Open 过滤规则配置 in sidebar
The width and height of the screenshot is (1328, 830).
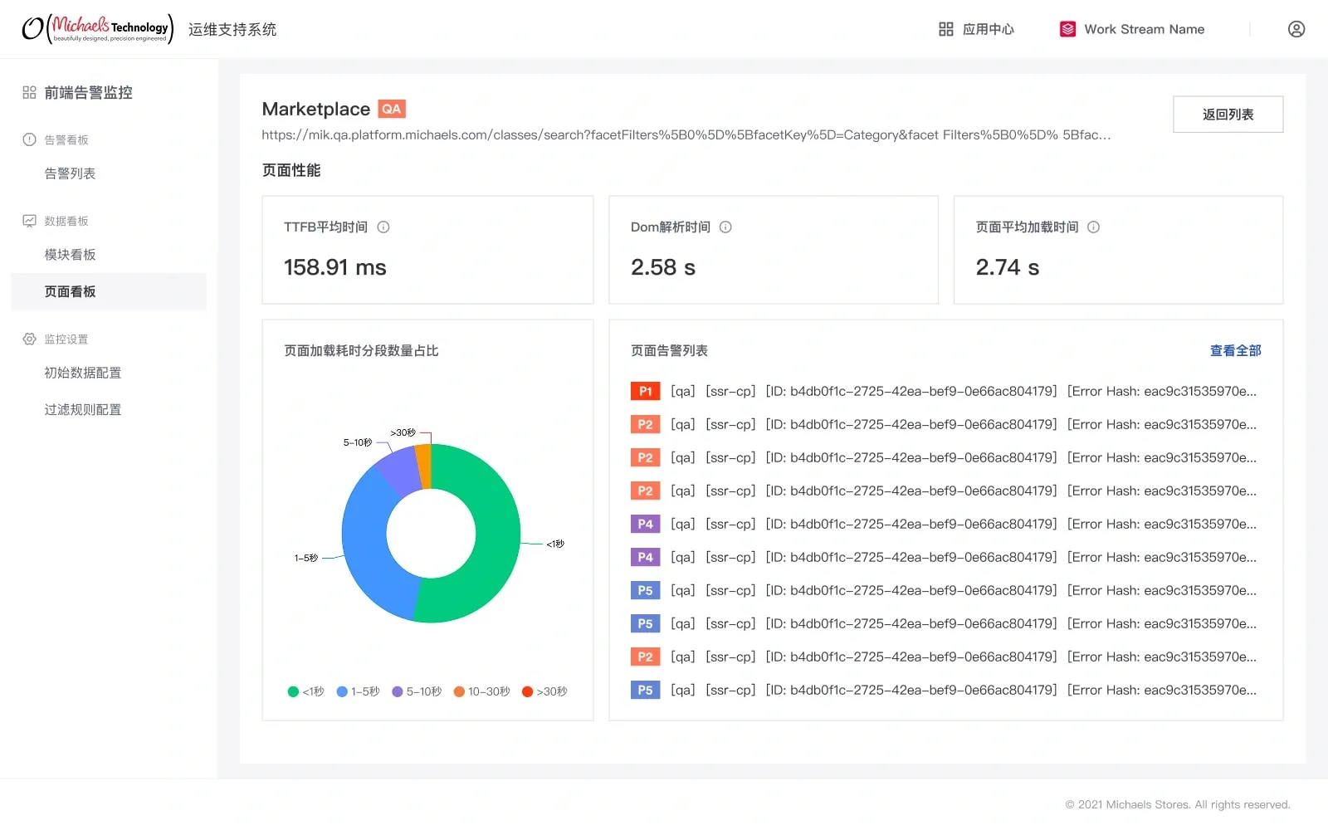[83, 409]
